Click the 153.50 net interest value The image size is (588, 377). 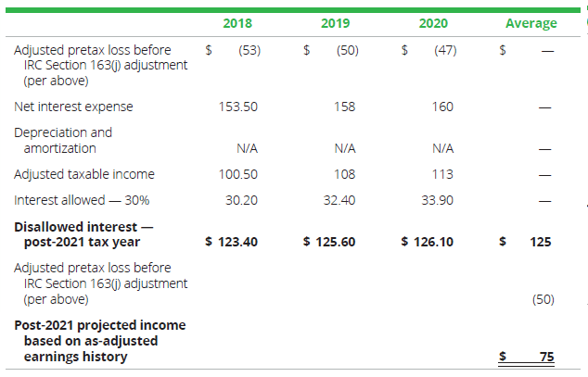click(237, 107)
